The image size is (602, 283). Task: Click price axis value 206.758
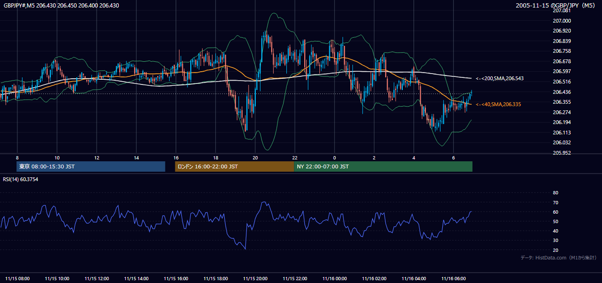[x=562, y=51]
